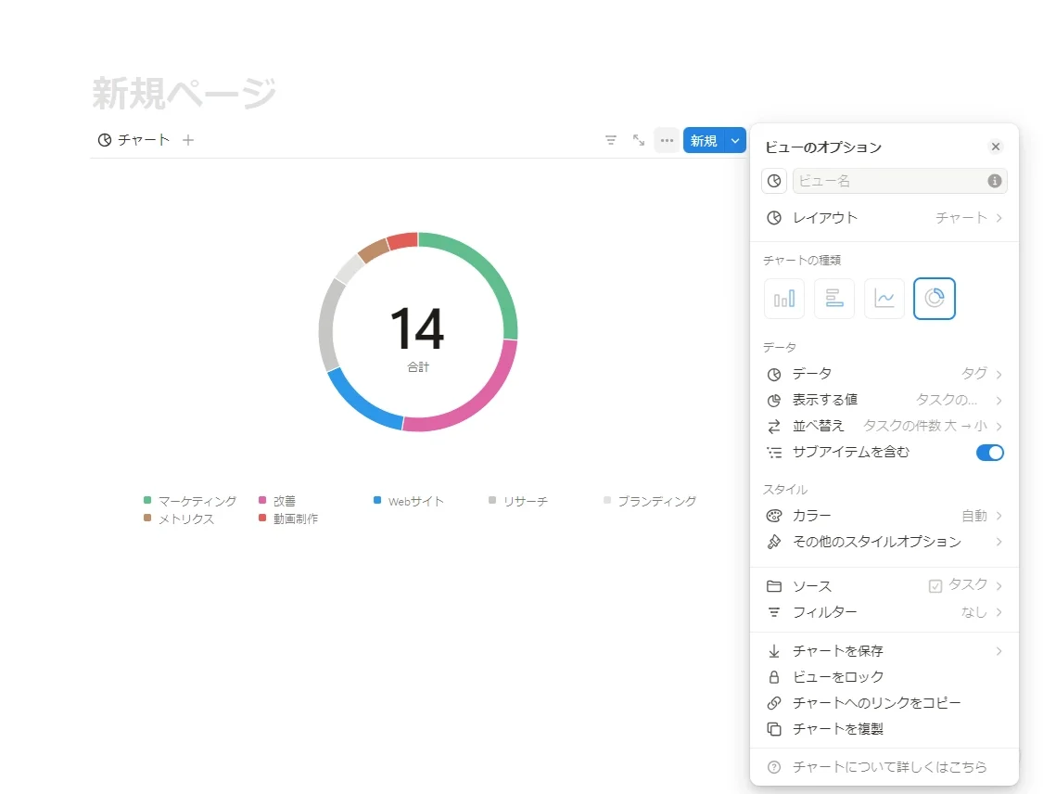
Task: Click the view icon picker beside view name
Action: pyautogui.click(x=774, y=181)
